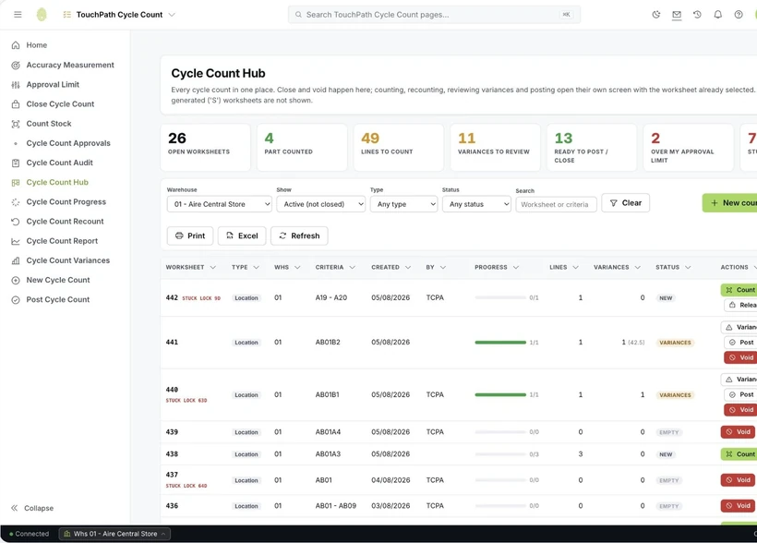
Task: Open the Any status dropdown
Action: click(476, 204)
